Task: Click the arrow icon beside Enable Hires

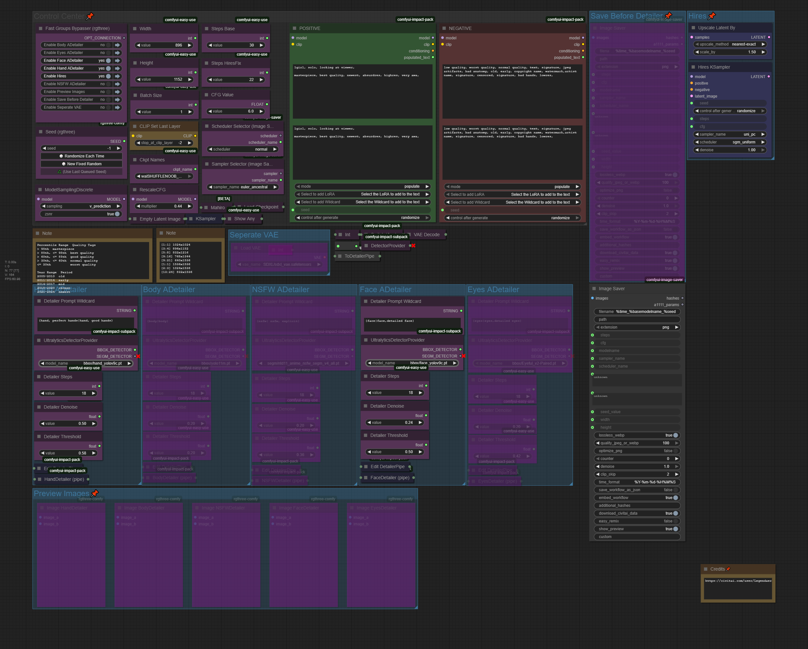Action: click(x=118, y=76)
